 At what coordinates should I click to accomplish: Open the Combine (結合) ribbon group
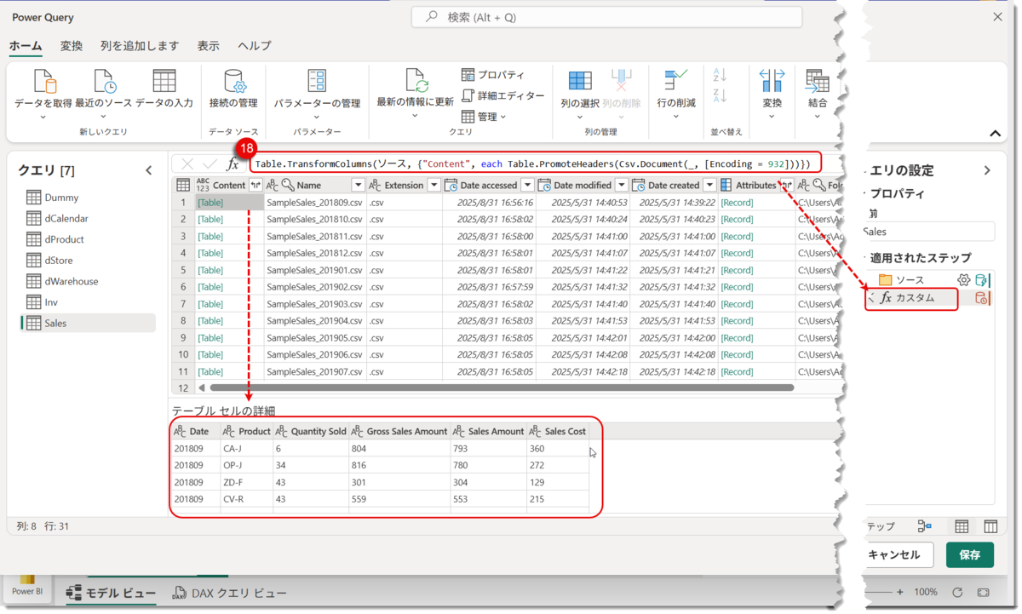pyautogui.click(x=818, y=94)
